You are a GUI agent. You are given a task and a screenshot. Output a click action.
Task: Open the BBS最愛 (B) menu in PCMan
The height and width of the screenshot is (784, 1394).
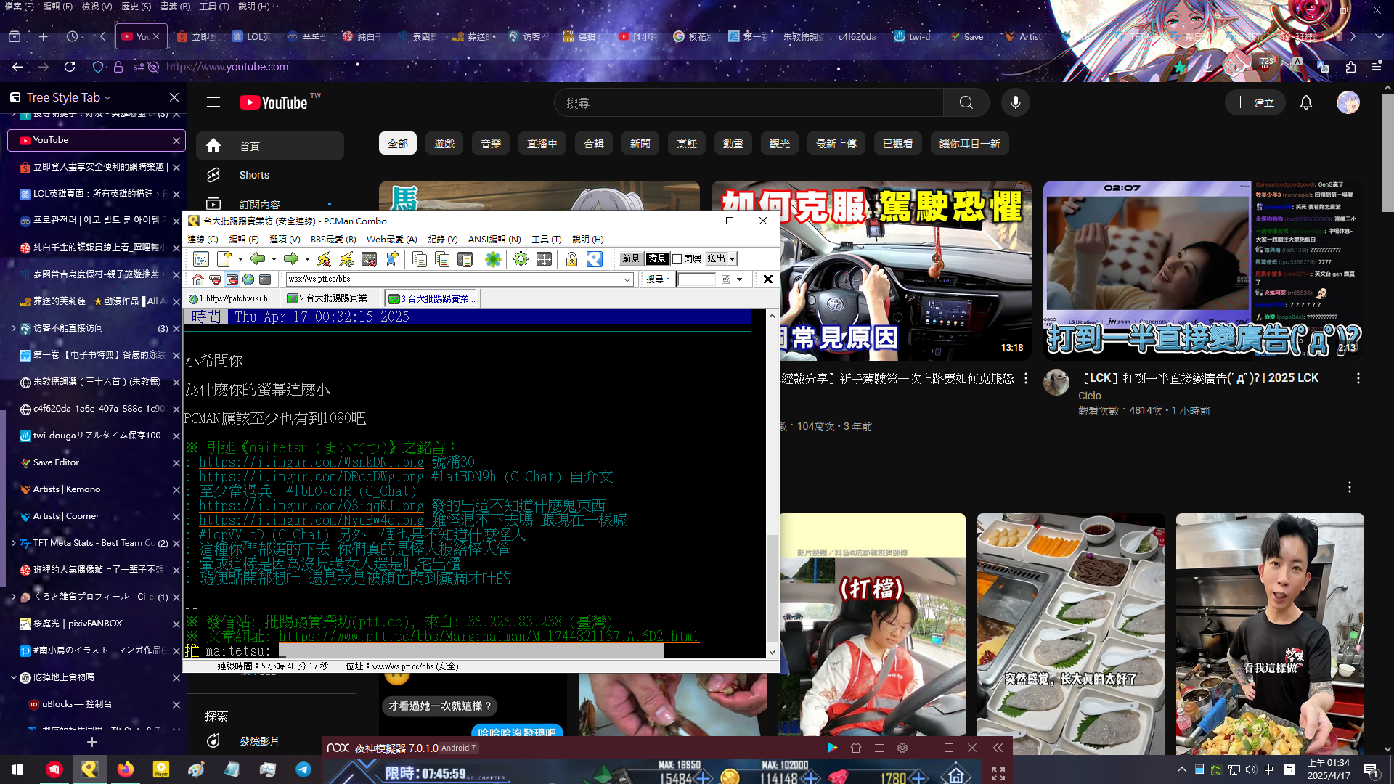(x=333, y=240)
